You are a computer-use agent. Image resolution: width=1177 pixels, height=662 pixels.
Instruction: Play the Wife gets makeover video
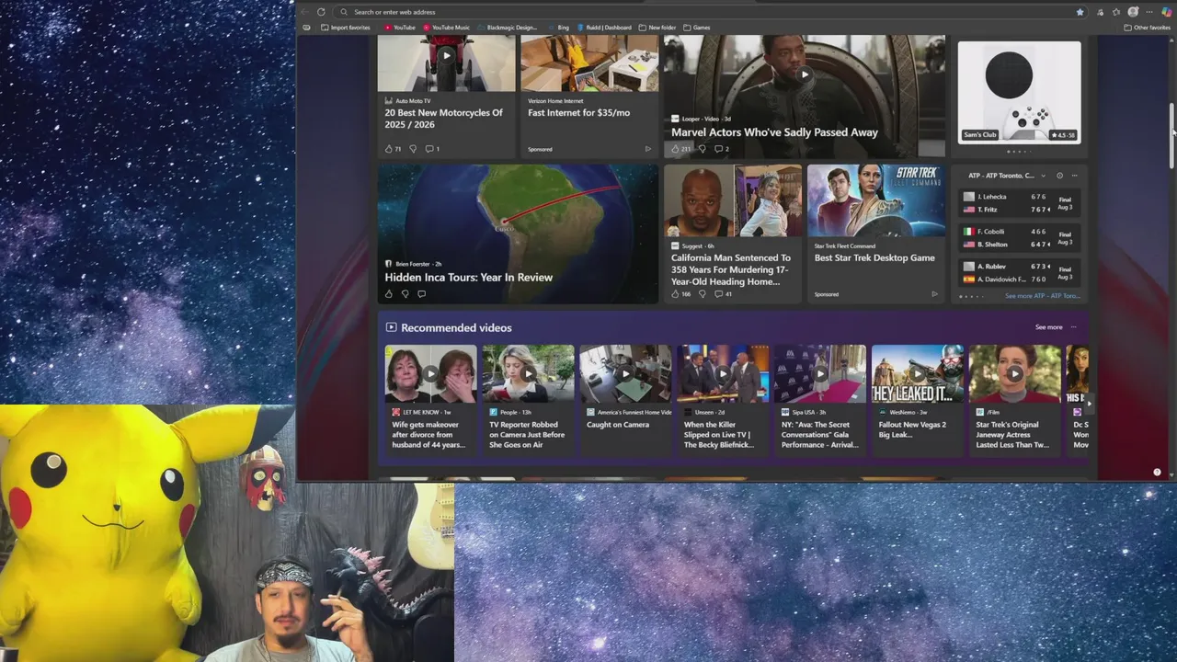point(430,374)
